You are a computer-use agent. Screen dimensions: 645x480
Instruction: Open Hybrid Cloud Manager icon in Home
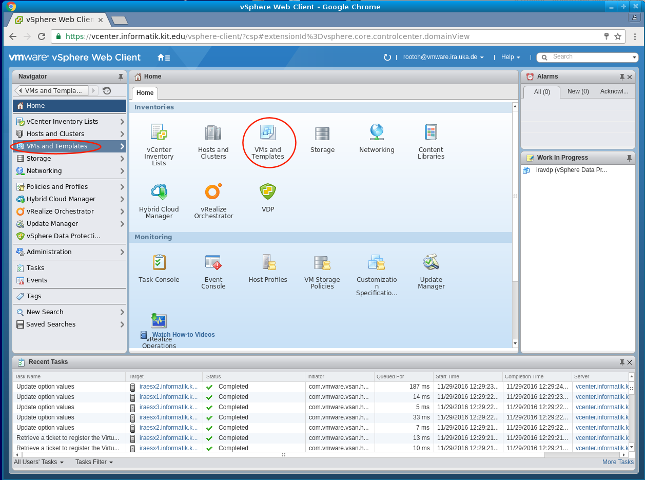pyautogui.click(x=159, y=192)
